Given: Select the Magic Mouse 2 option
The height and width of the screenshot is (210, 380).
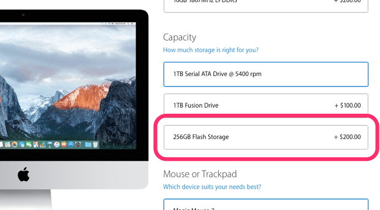Looking at the screenshot, I should point(266,205).
